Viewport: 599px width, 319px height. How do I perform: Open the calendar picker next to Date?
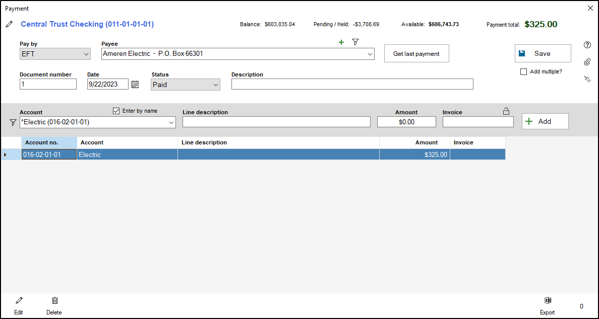click(x=135, y=85)
